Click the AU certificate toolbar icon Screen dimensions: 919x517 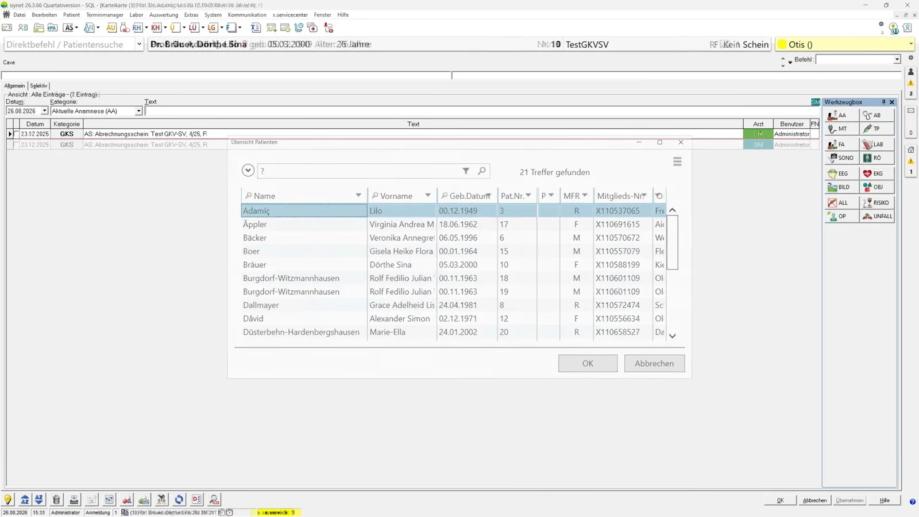[111, 28]
